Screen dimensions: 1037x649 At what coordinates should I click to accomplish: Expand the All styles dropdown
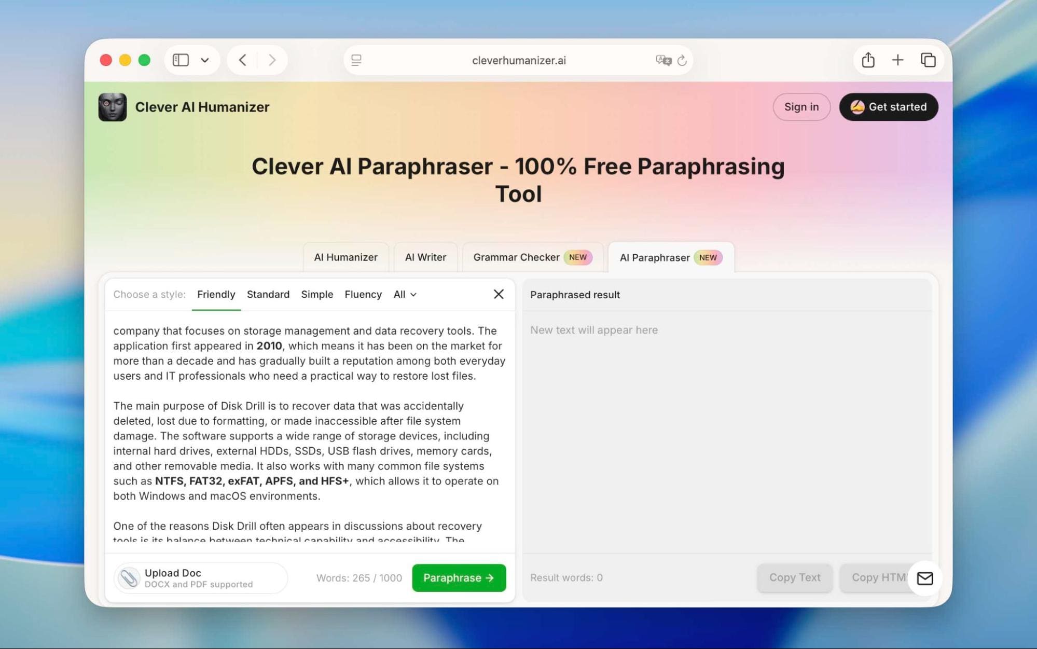(x=405, y=295)
